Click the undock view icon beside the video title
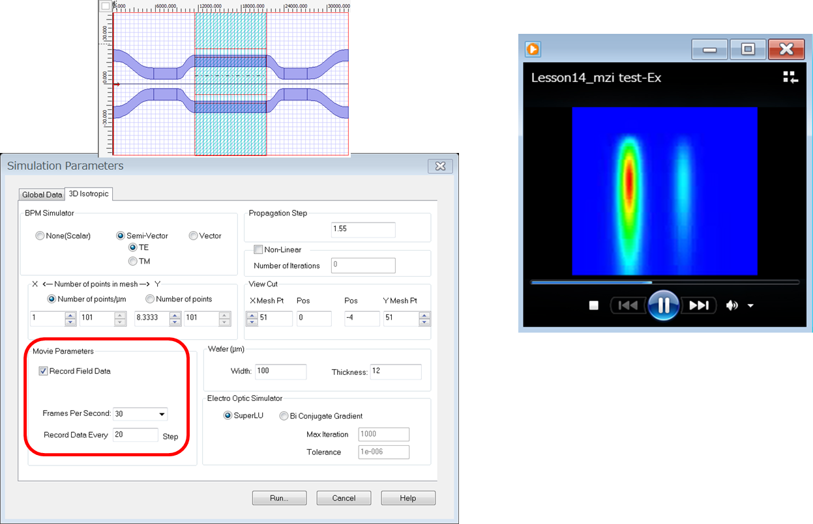The height and width of the screenshot is (524, 813). point(790,77)
